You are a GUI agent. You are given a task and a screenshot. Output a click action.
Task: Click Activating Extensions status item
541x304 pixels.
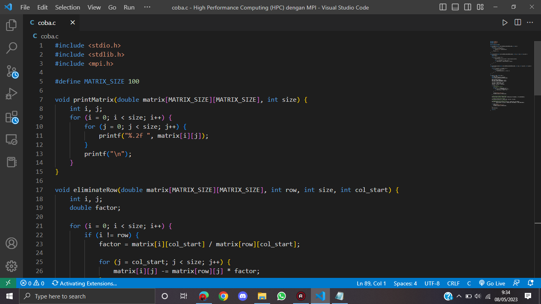(84, 283)
